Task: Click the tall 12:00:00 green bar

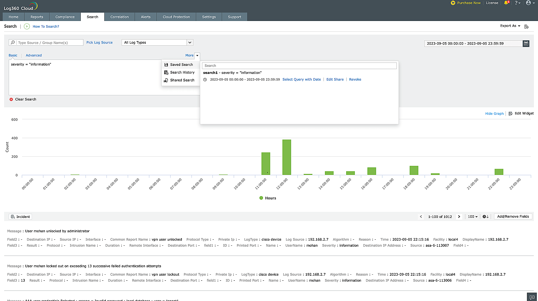Action: pos(286,157)
